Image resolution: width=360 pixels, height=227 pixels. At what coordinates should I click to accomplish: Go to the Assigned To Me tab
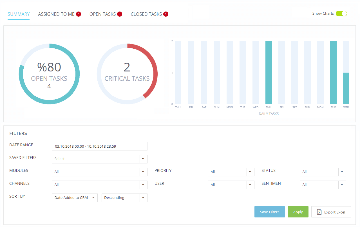(56, 14)
